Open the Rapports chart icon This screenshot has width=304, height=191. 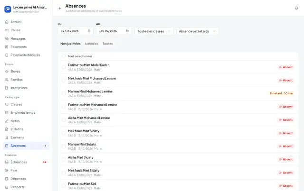coord(7,187)
